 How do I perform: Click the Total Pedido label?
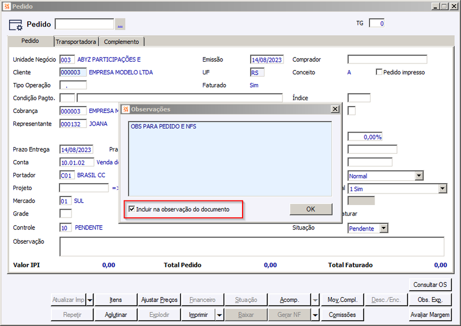point(183,265)
